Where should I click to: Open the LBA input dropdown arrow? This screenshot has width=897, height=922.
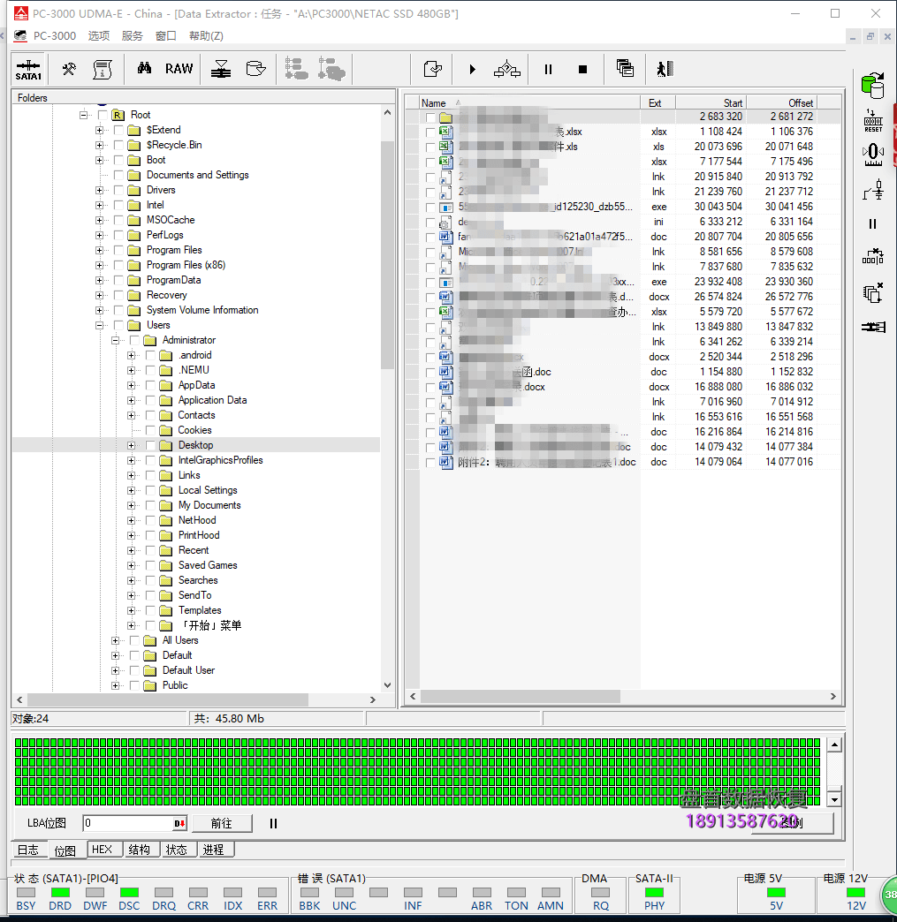pos(179,823)
